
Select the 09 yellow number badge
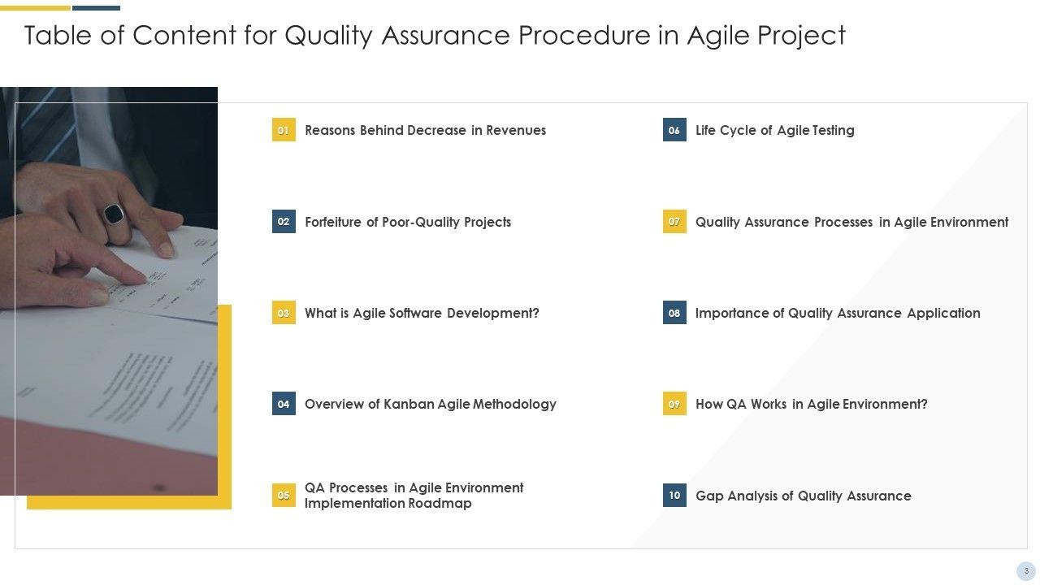674,404
